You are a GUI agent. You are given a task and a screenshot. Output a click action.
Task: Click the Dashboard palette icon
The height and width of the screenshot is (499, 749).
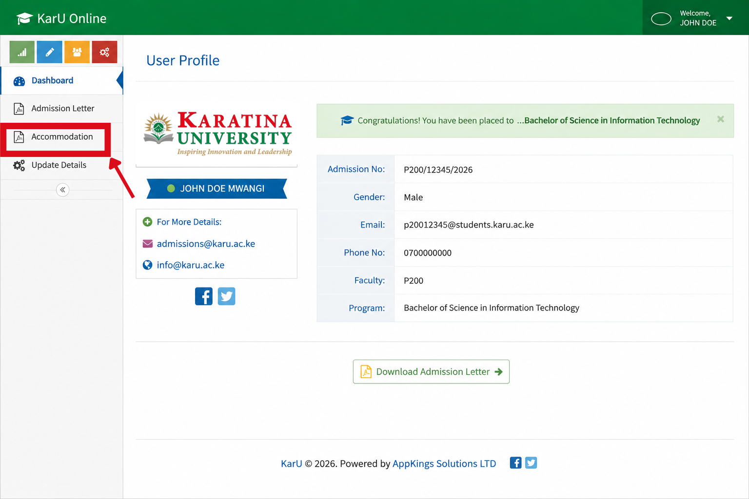(19, 81)
